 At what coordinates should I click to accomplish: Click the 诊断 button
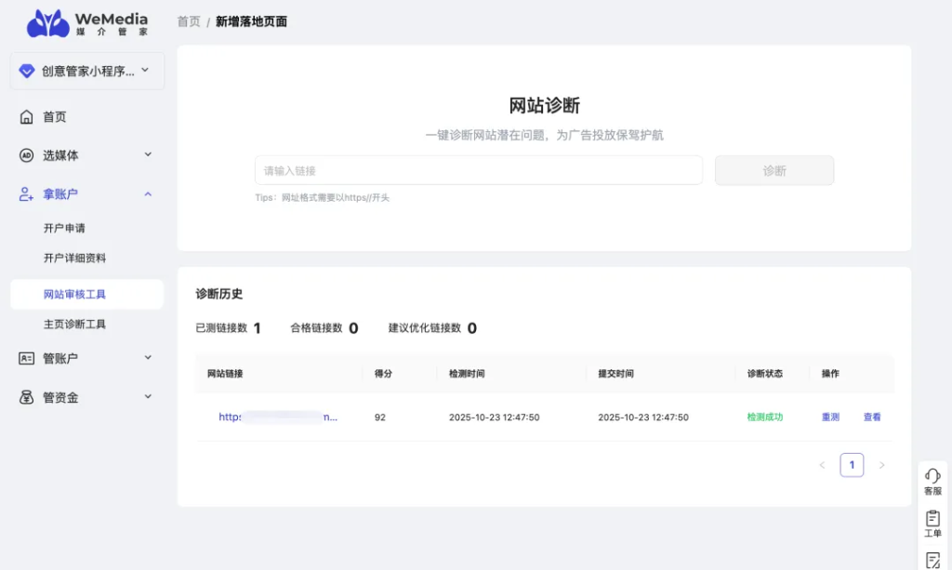773,170
